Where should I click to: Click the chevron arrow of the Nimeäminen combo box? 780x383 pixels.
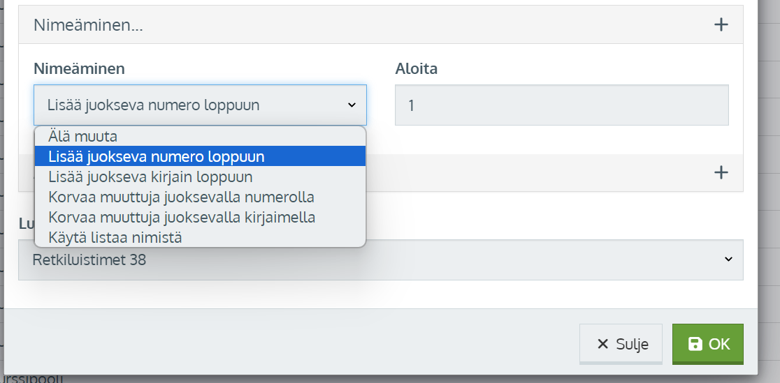pyautogui.click(x=352, y=105)
